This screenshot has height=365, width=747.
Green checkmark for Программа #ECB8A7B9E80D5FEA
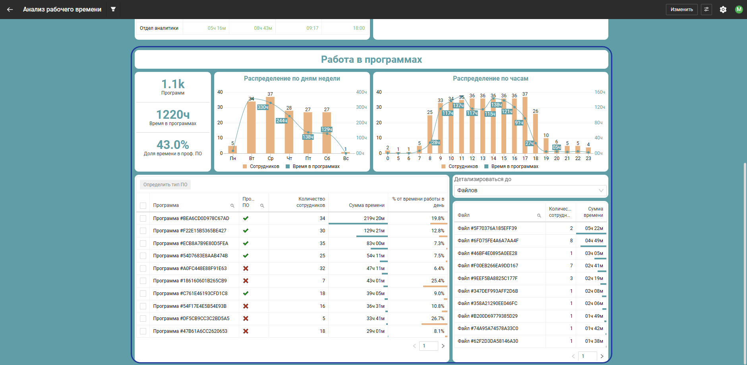point(246,243)
